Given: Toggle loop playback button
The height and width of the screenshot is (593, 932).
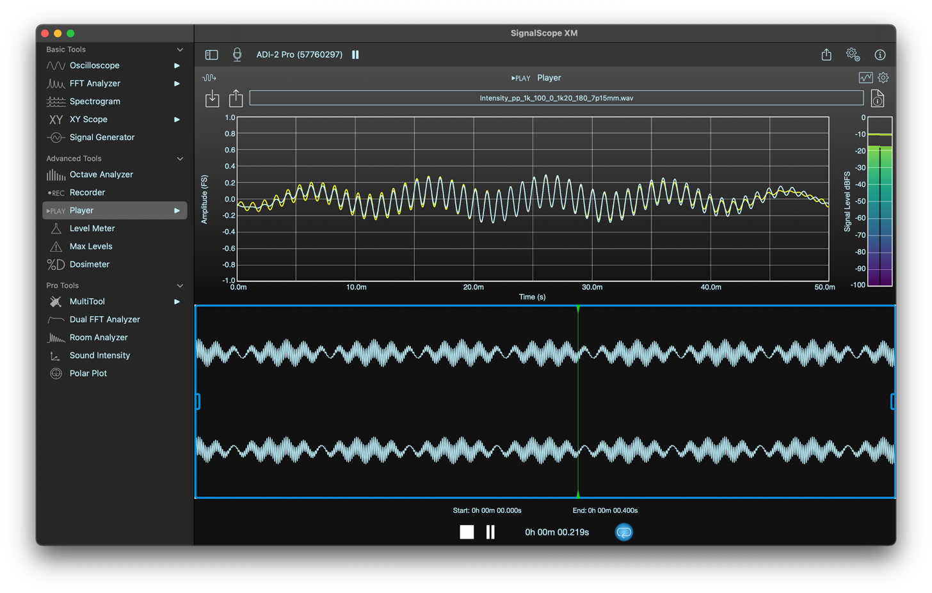Looking at the screenshot, I should point(623,532).
